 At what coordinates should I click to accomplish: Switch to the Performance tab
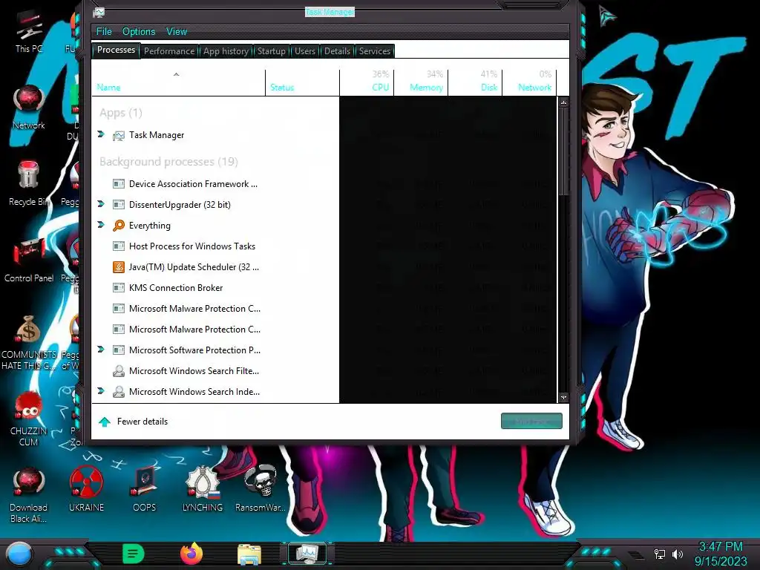pyautogui.click(x=169, y=51)
